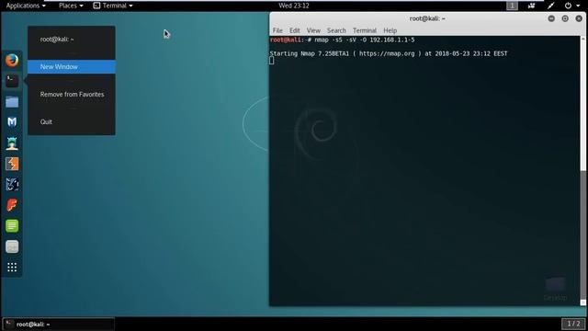Open the Places menu
The image size is (588, 331).
click(x=71, y=6)
